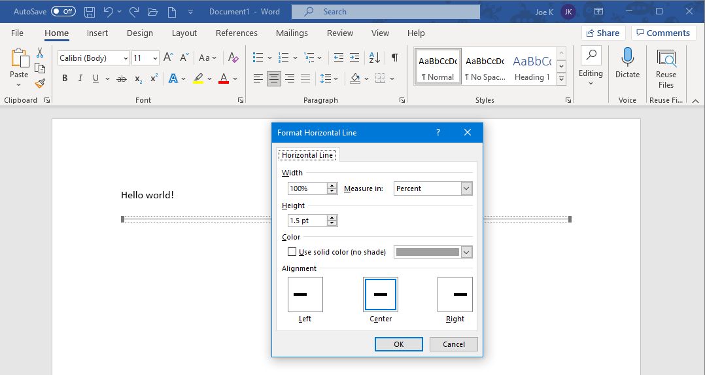Click the Sort icon in Paragraph group

[375, 58]
